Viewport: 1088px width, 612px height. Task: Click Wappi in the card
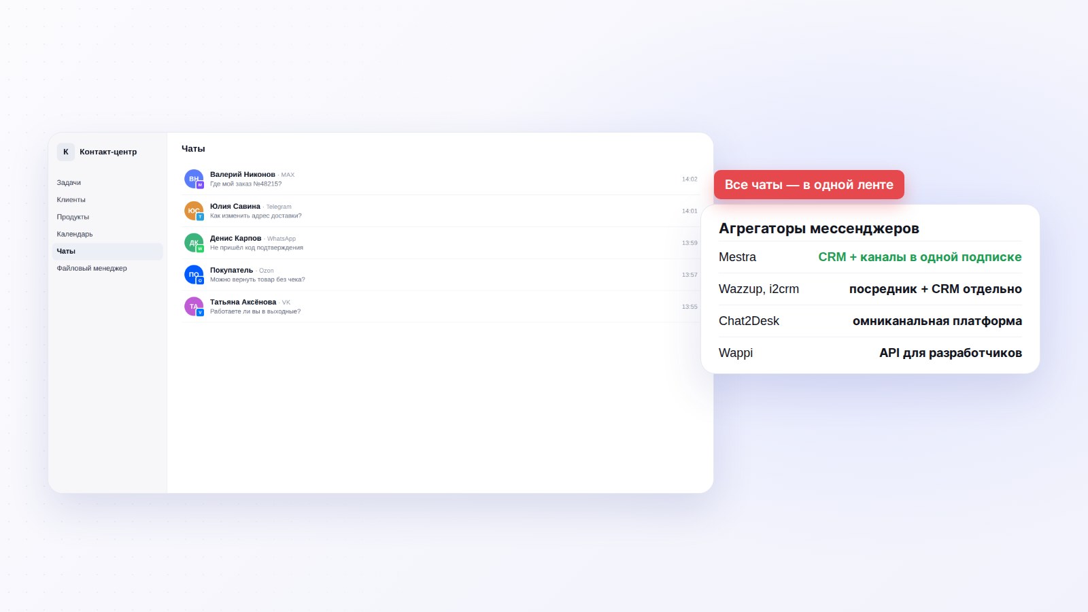click(x=736, y=353)
